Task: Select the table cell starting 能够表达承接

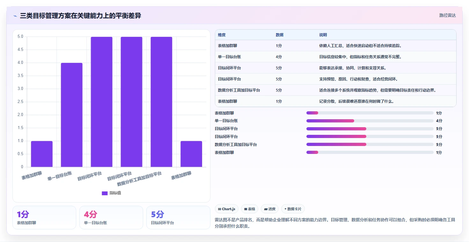Action: click(386, 68)
